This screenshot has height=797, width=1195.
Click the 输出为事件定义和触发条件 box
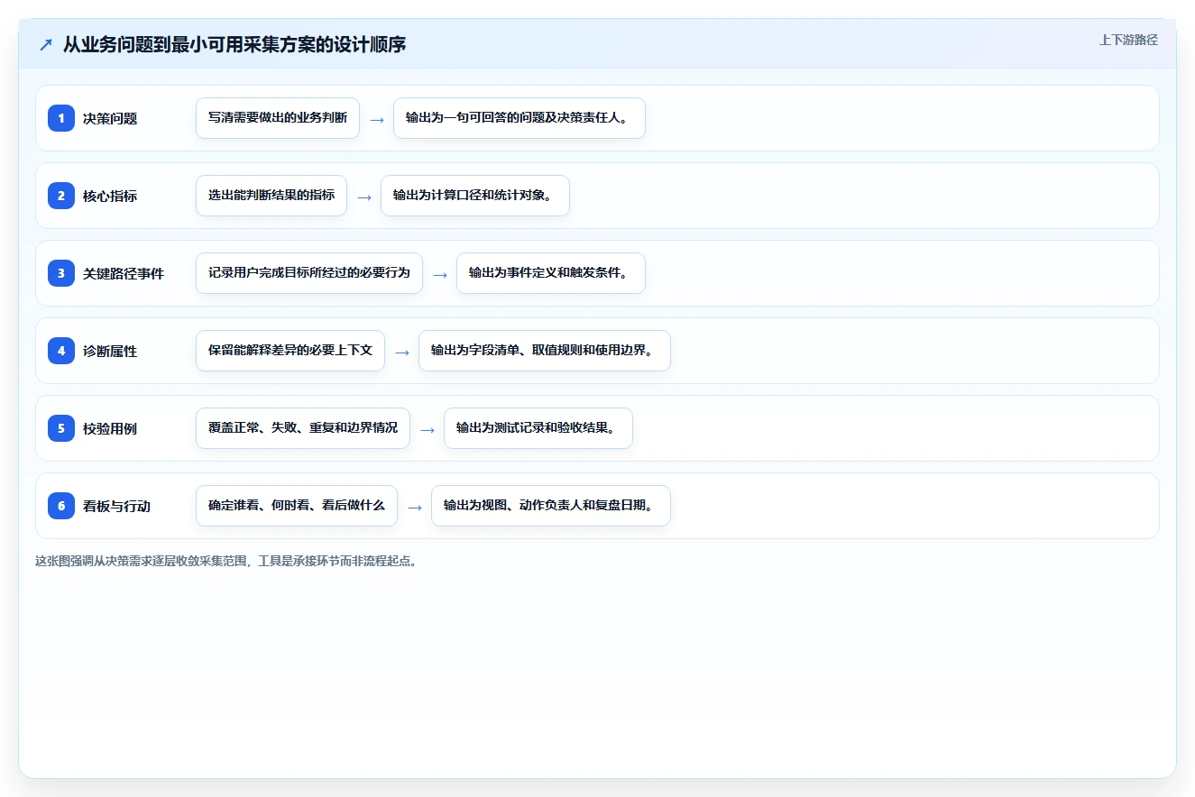(x=551, y=273)
